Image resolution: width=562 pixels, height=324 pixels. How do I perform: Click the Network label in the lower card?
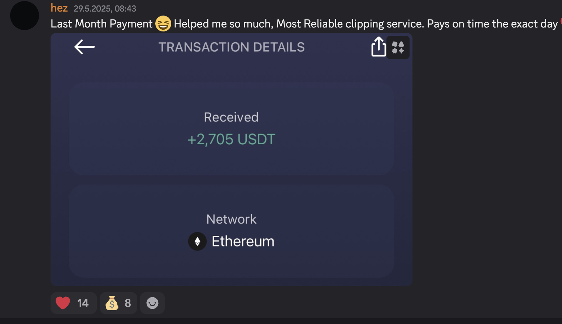tap(232, 219)
